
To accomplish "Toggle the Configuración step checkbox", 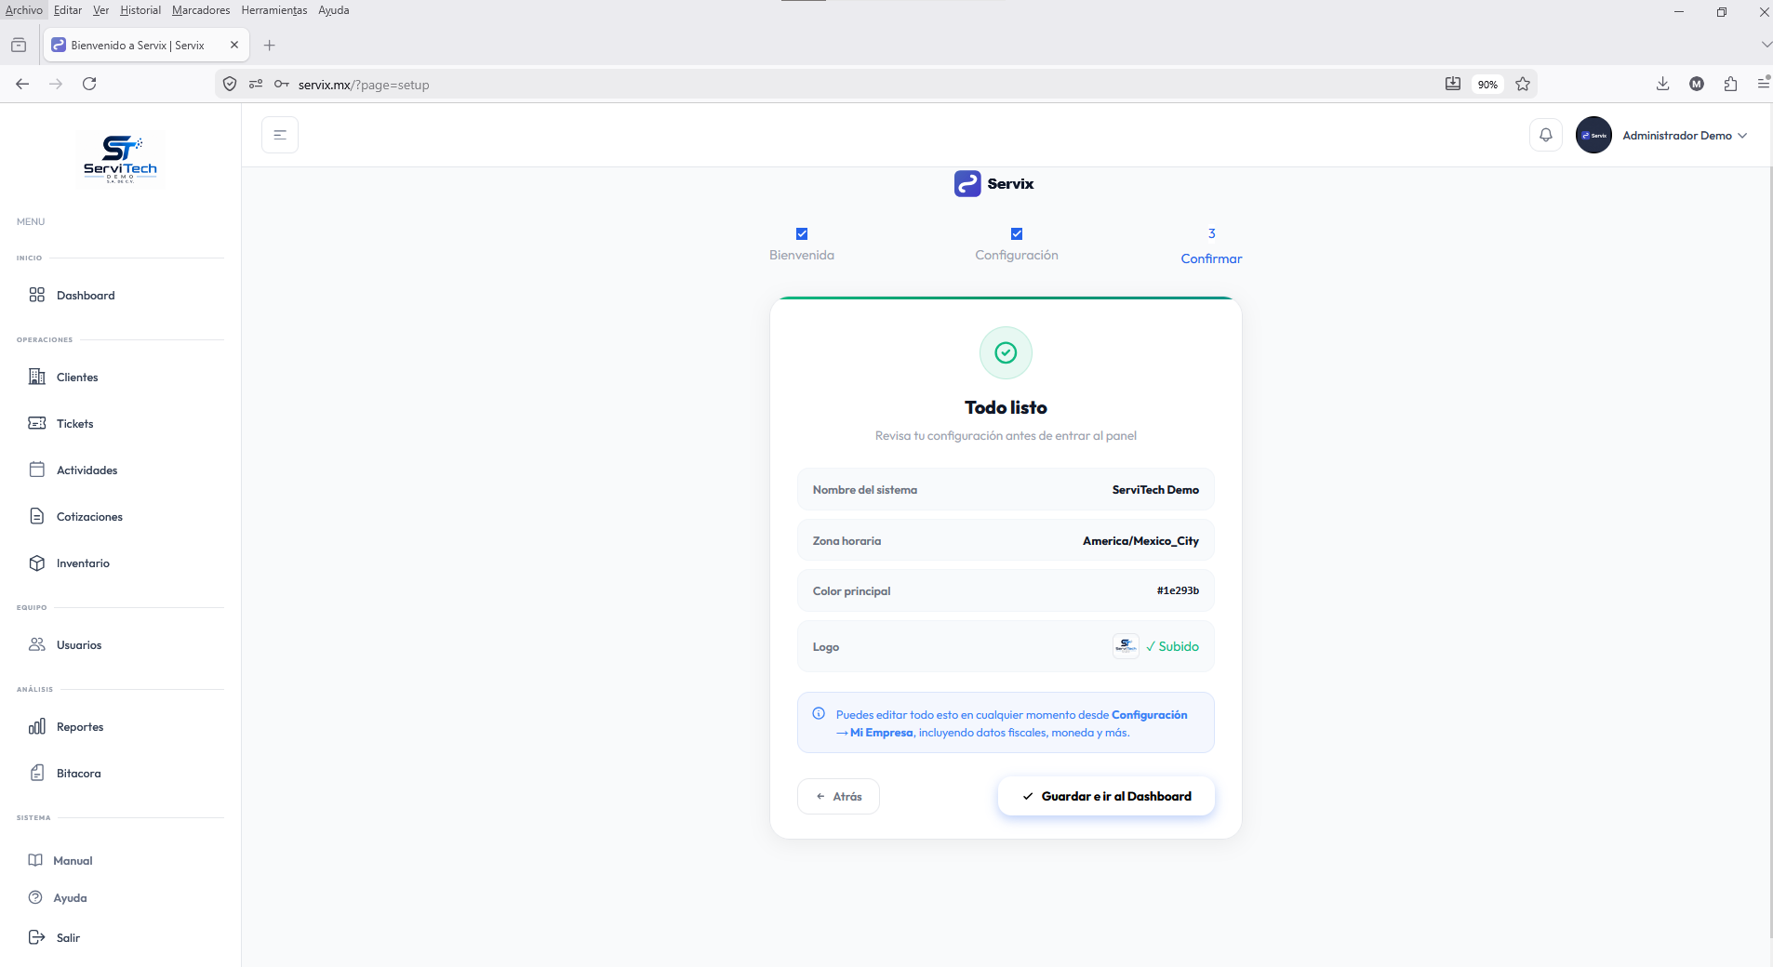I will tap(1017, 234).
